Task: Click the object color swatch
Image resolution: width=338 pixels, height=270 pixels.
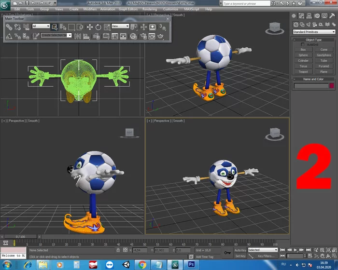Action: (332, 85)
